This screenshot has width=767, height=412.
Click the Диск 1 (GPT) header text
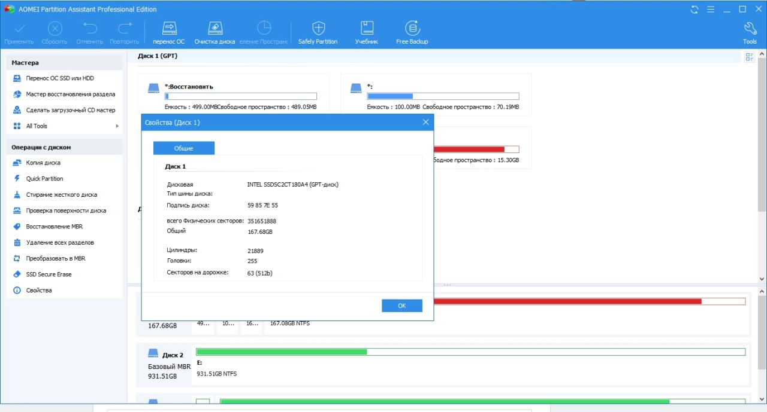158,56
